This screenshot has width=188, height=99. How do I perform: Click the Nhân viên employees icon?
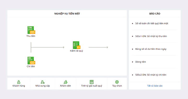66,82
